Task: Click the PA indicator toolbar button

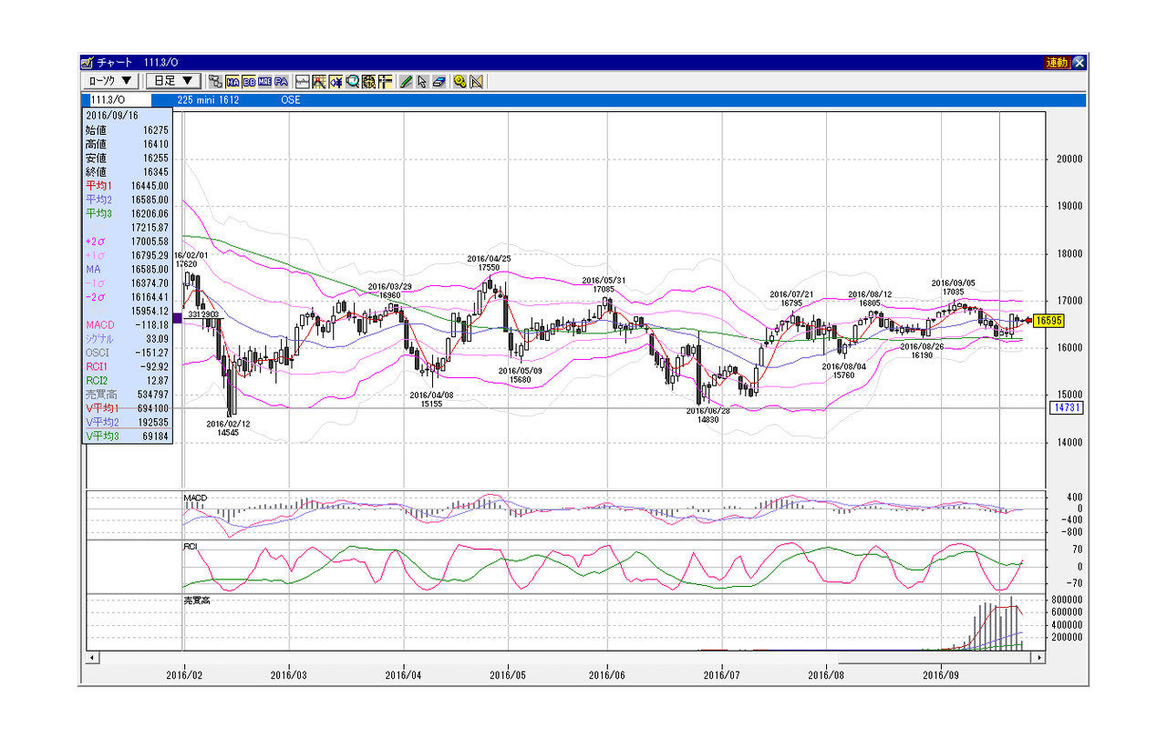Action: coord(282,81)
